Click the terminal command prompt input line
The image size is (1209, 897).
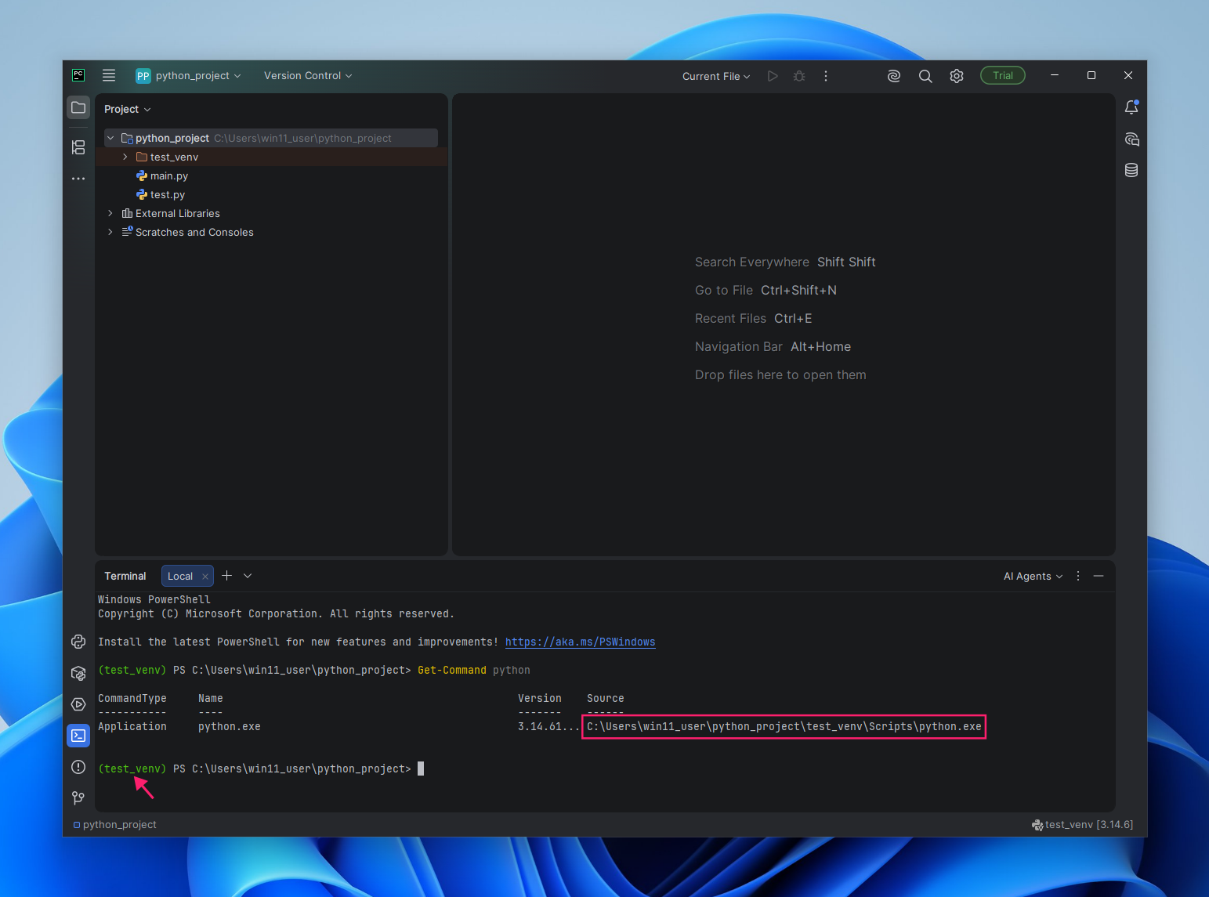[605, 769]
